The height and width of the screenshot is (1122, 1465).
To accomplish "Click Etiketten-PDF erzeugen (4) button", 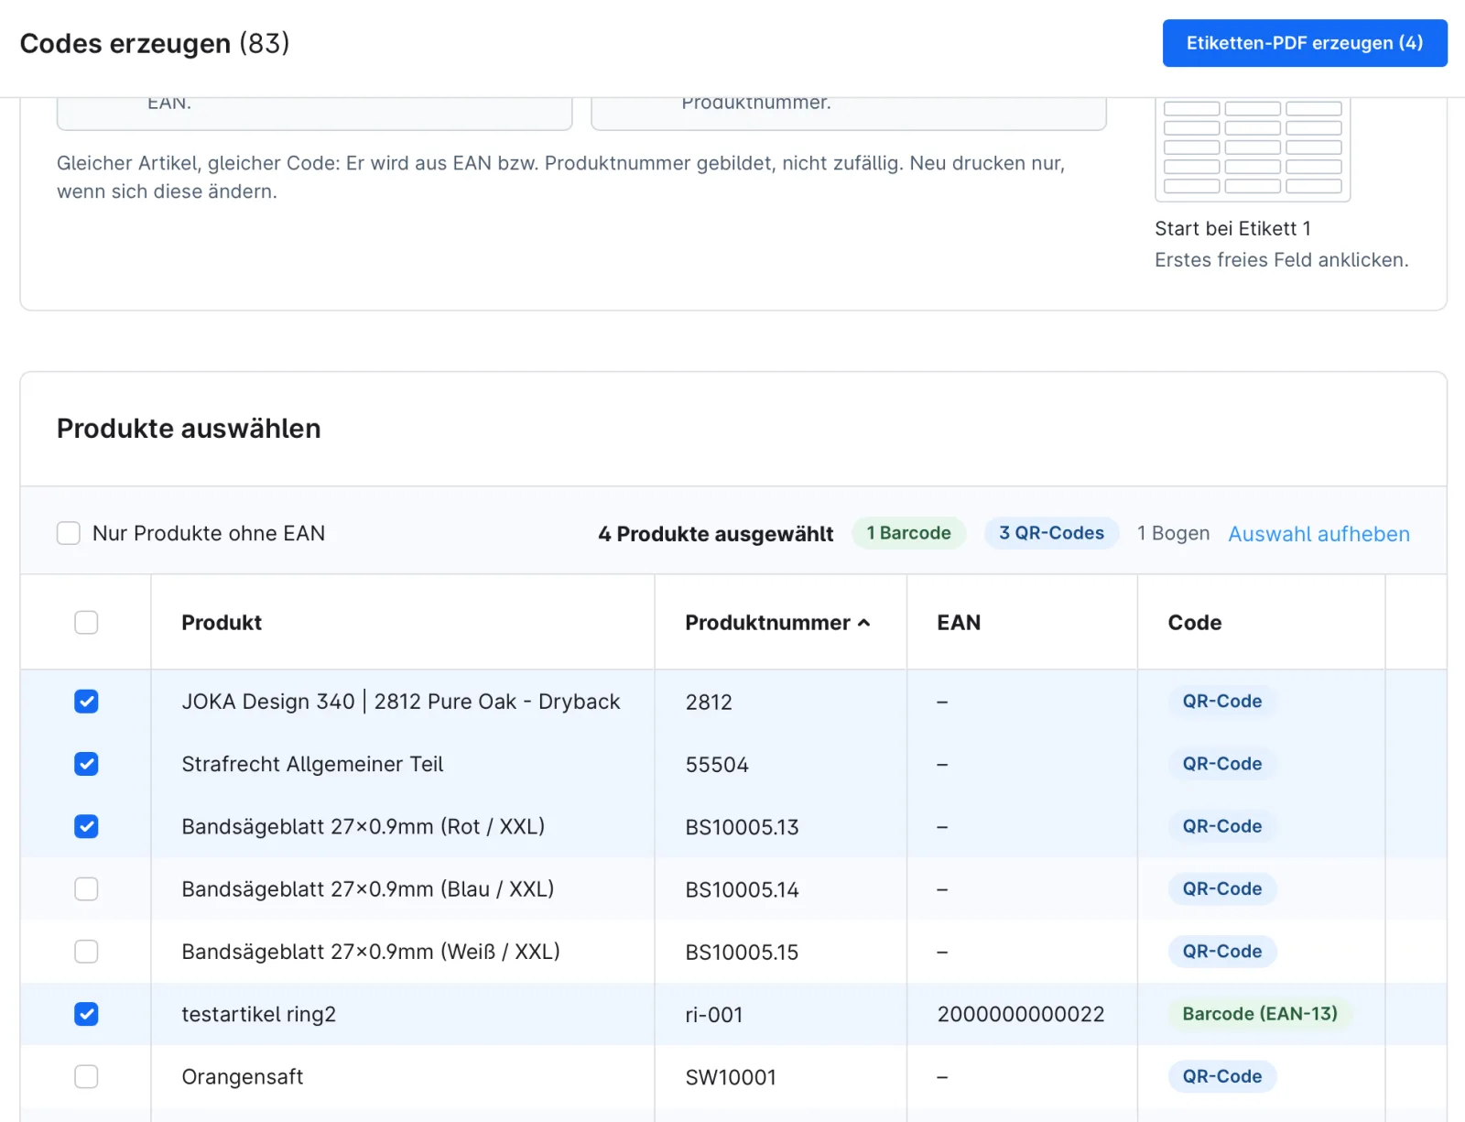I will 1304,43.
